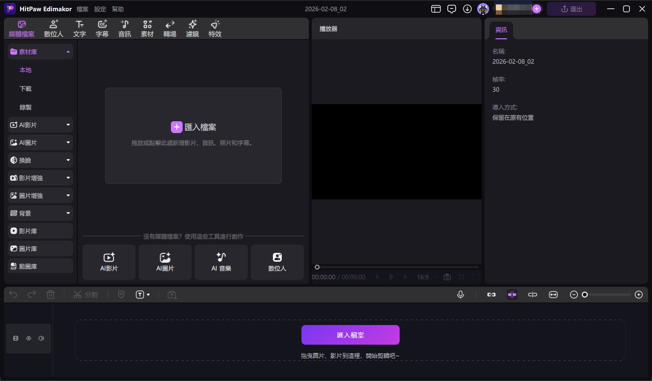Open the AI 音樂 creation tool
This screenshot has width=652, height=381.
[221, 262]
